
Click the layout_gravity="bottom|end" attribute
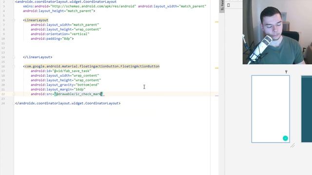click(65, 85)
